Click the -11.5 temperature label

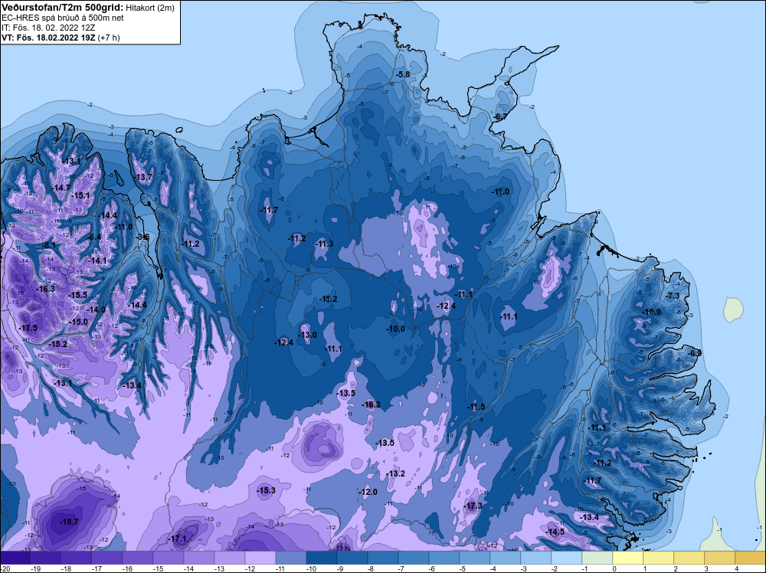point(476,408)
